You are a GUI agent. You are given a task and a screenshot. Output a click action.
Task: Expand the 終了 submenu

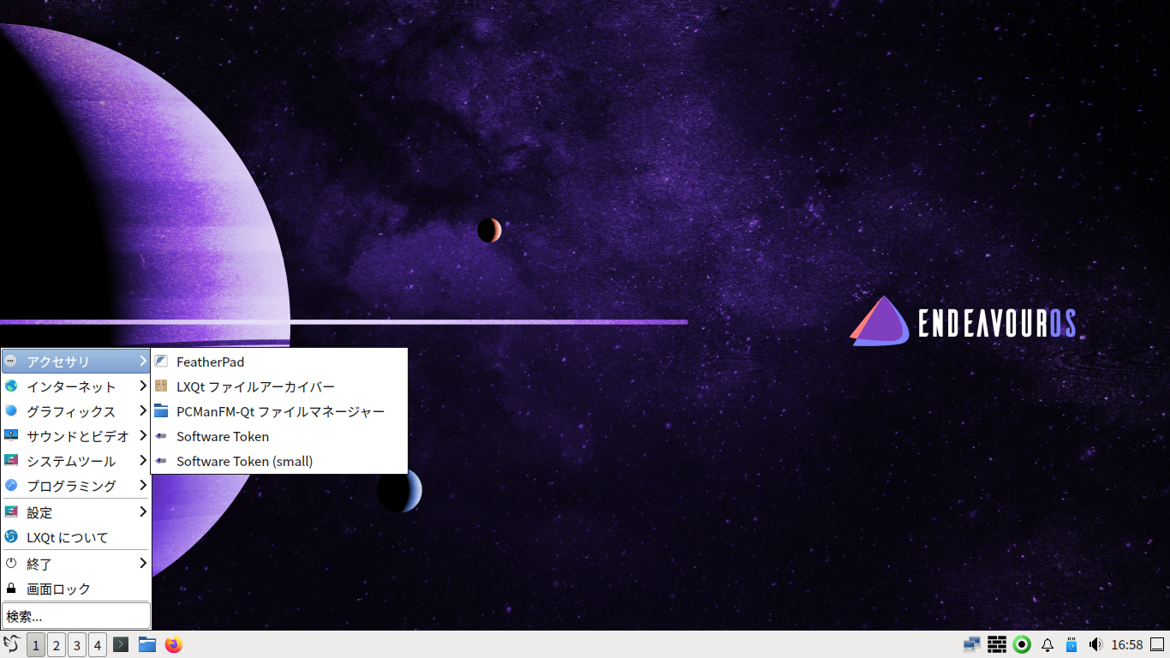(76, 564)
